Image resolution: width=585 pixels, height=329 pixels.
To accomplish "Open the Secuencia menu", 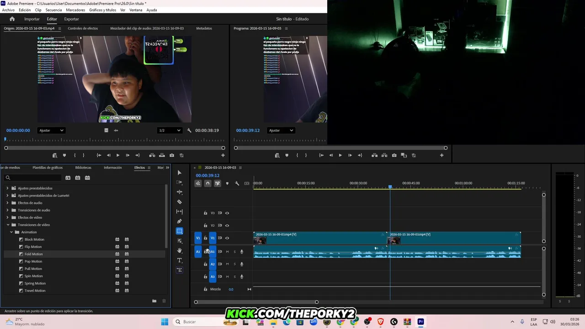I will click(x=53, y=10).
